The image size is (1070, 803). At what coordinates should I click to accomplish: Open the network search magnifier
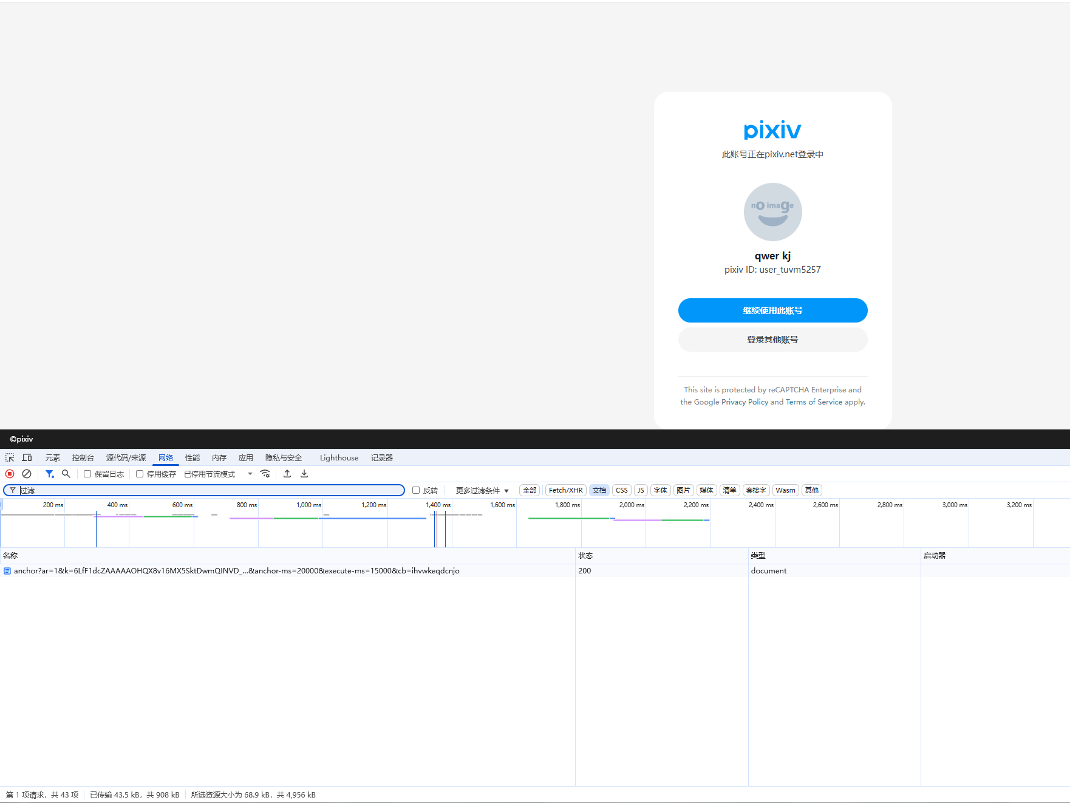pos(66,474)
